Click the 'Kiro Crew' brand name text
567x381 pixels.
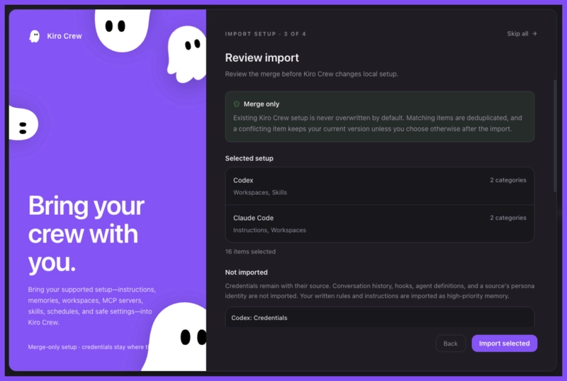pos(64,36)
